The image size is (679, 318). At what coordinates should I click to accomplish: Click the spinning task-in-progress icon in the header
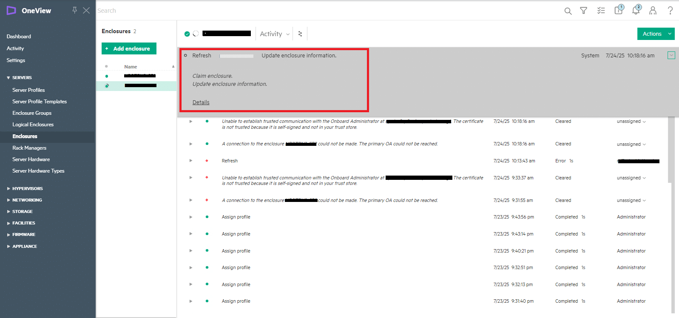(196, 34)
